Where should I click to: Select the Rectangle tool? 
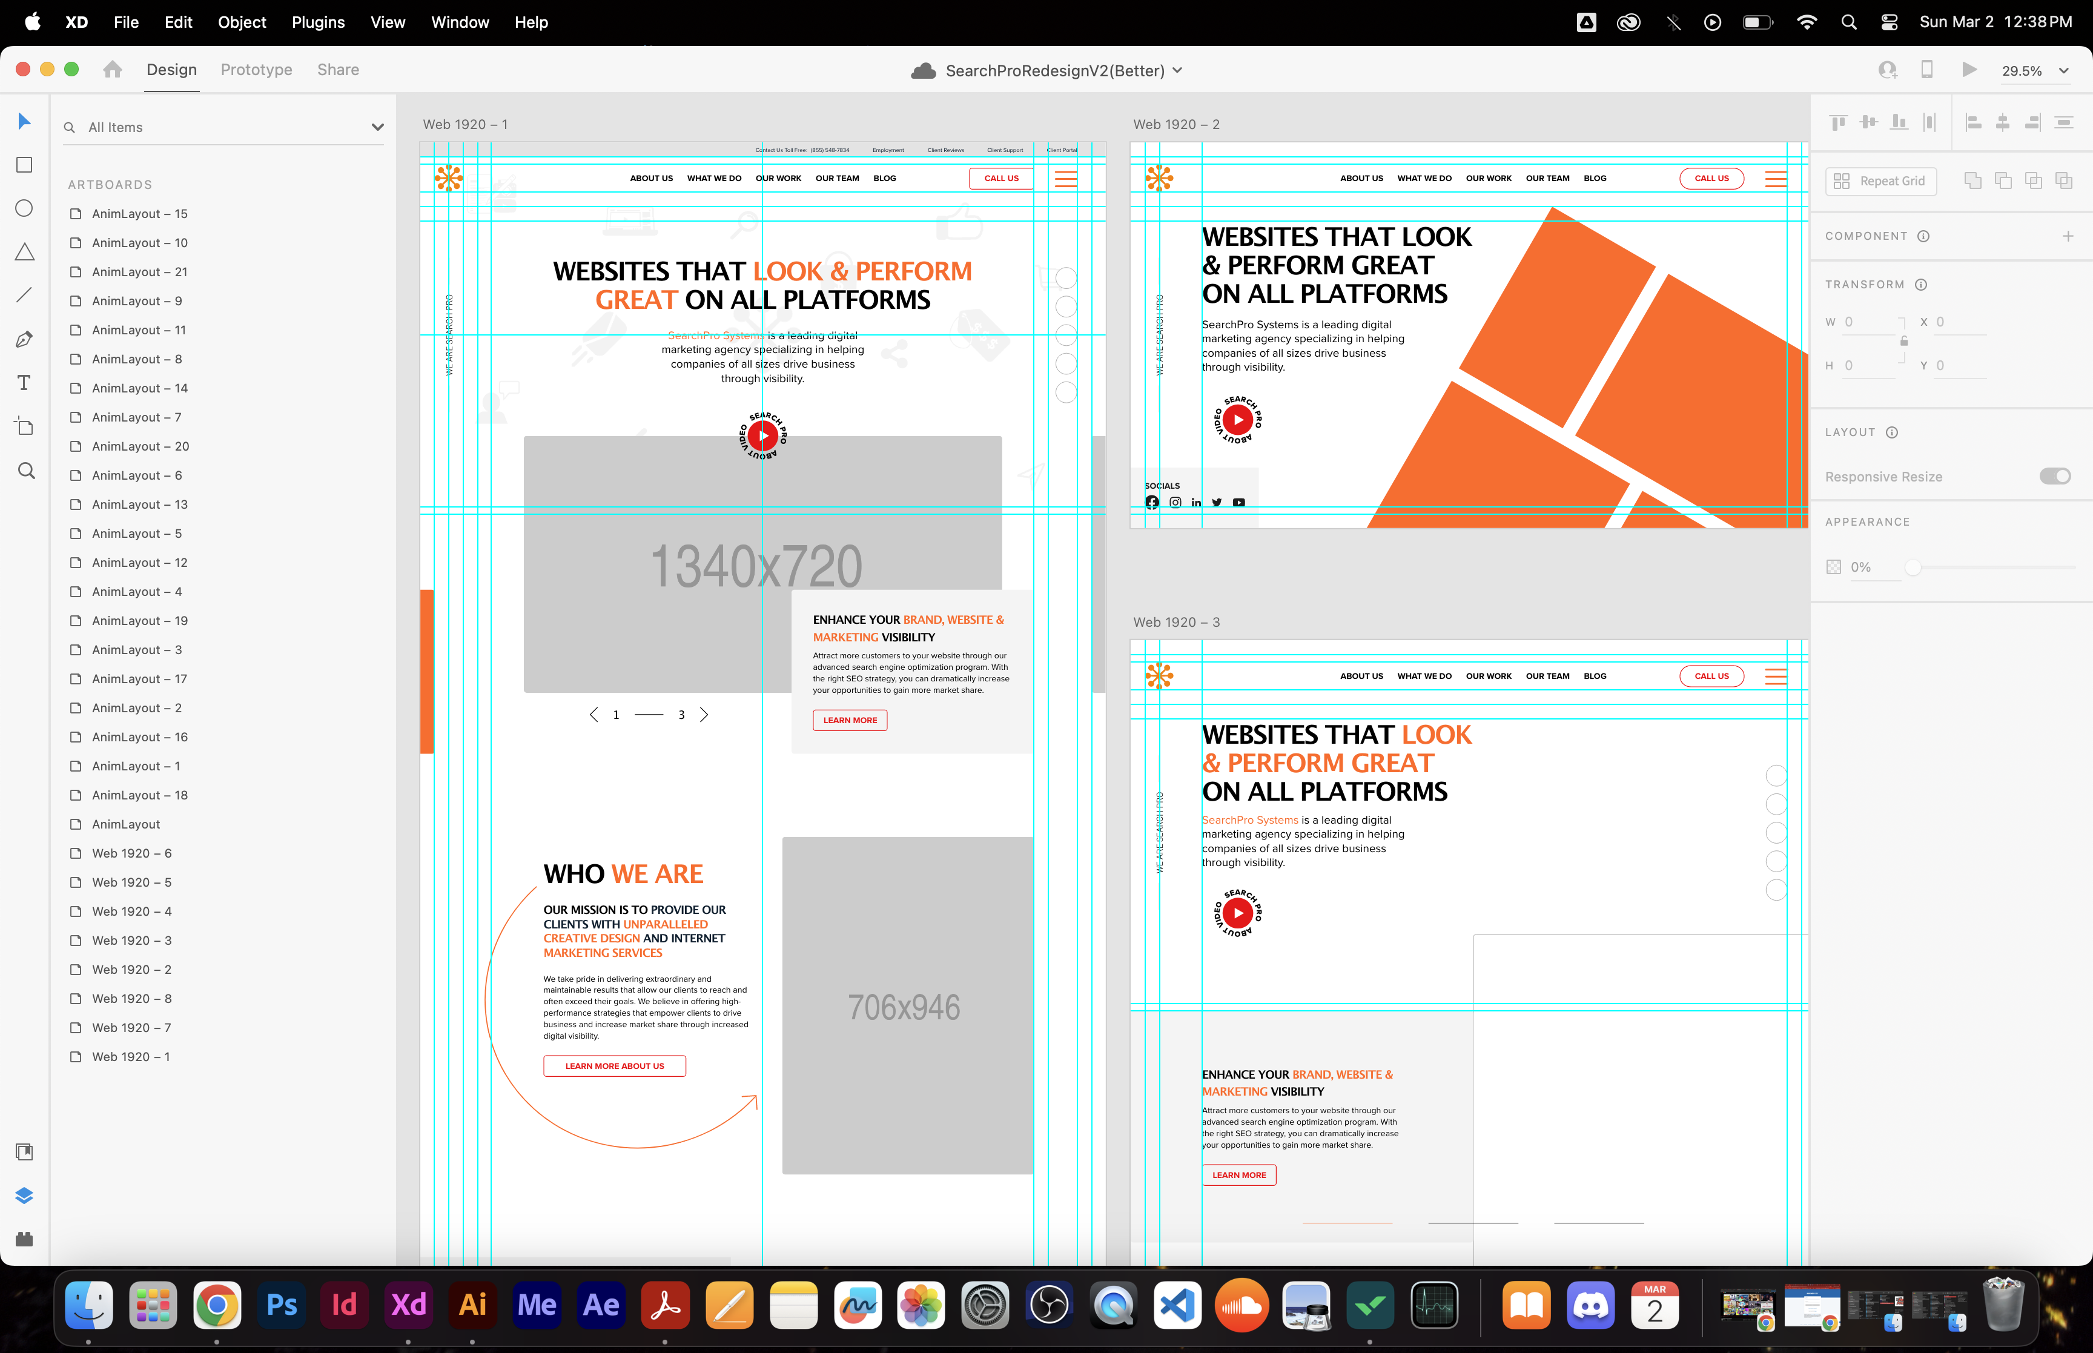click(x=25, y=165)
